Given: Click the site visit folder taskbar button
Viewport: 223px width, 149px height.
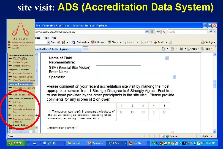Looking at the screenshot, I should tap(76, 143).
